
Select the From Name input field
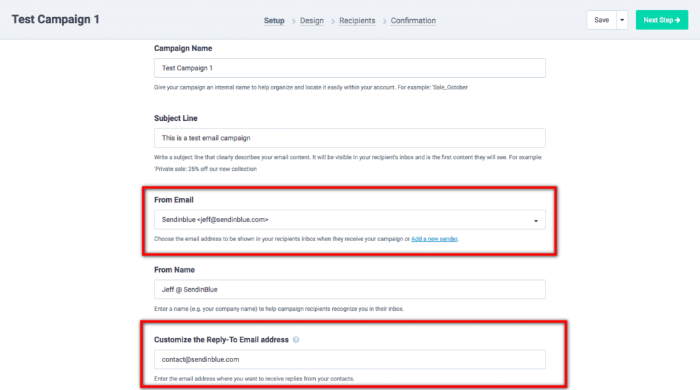click(x=349, y=290)
